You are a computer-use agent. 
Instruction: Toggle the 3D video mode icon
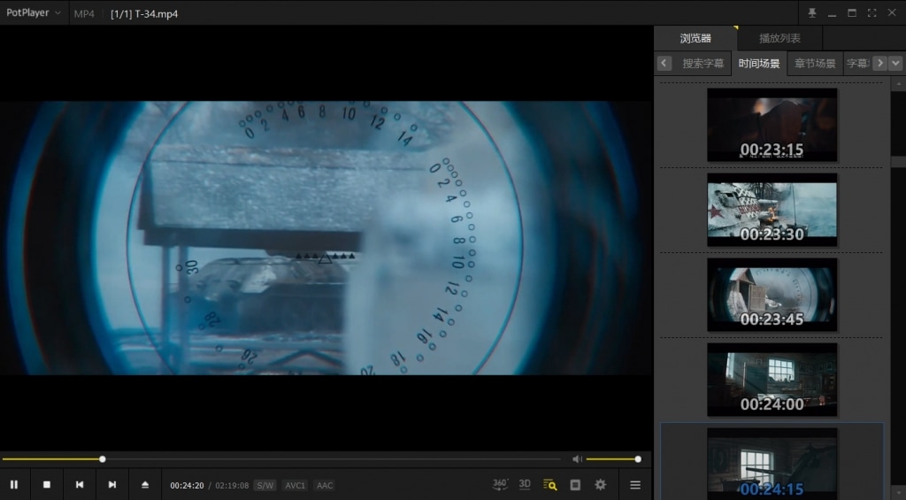pyautogui.click(x=525, y=484)
